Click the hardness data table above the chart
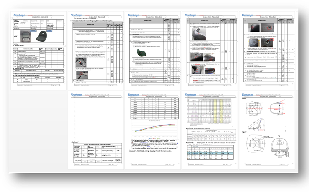 154,108
